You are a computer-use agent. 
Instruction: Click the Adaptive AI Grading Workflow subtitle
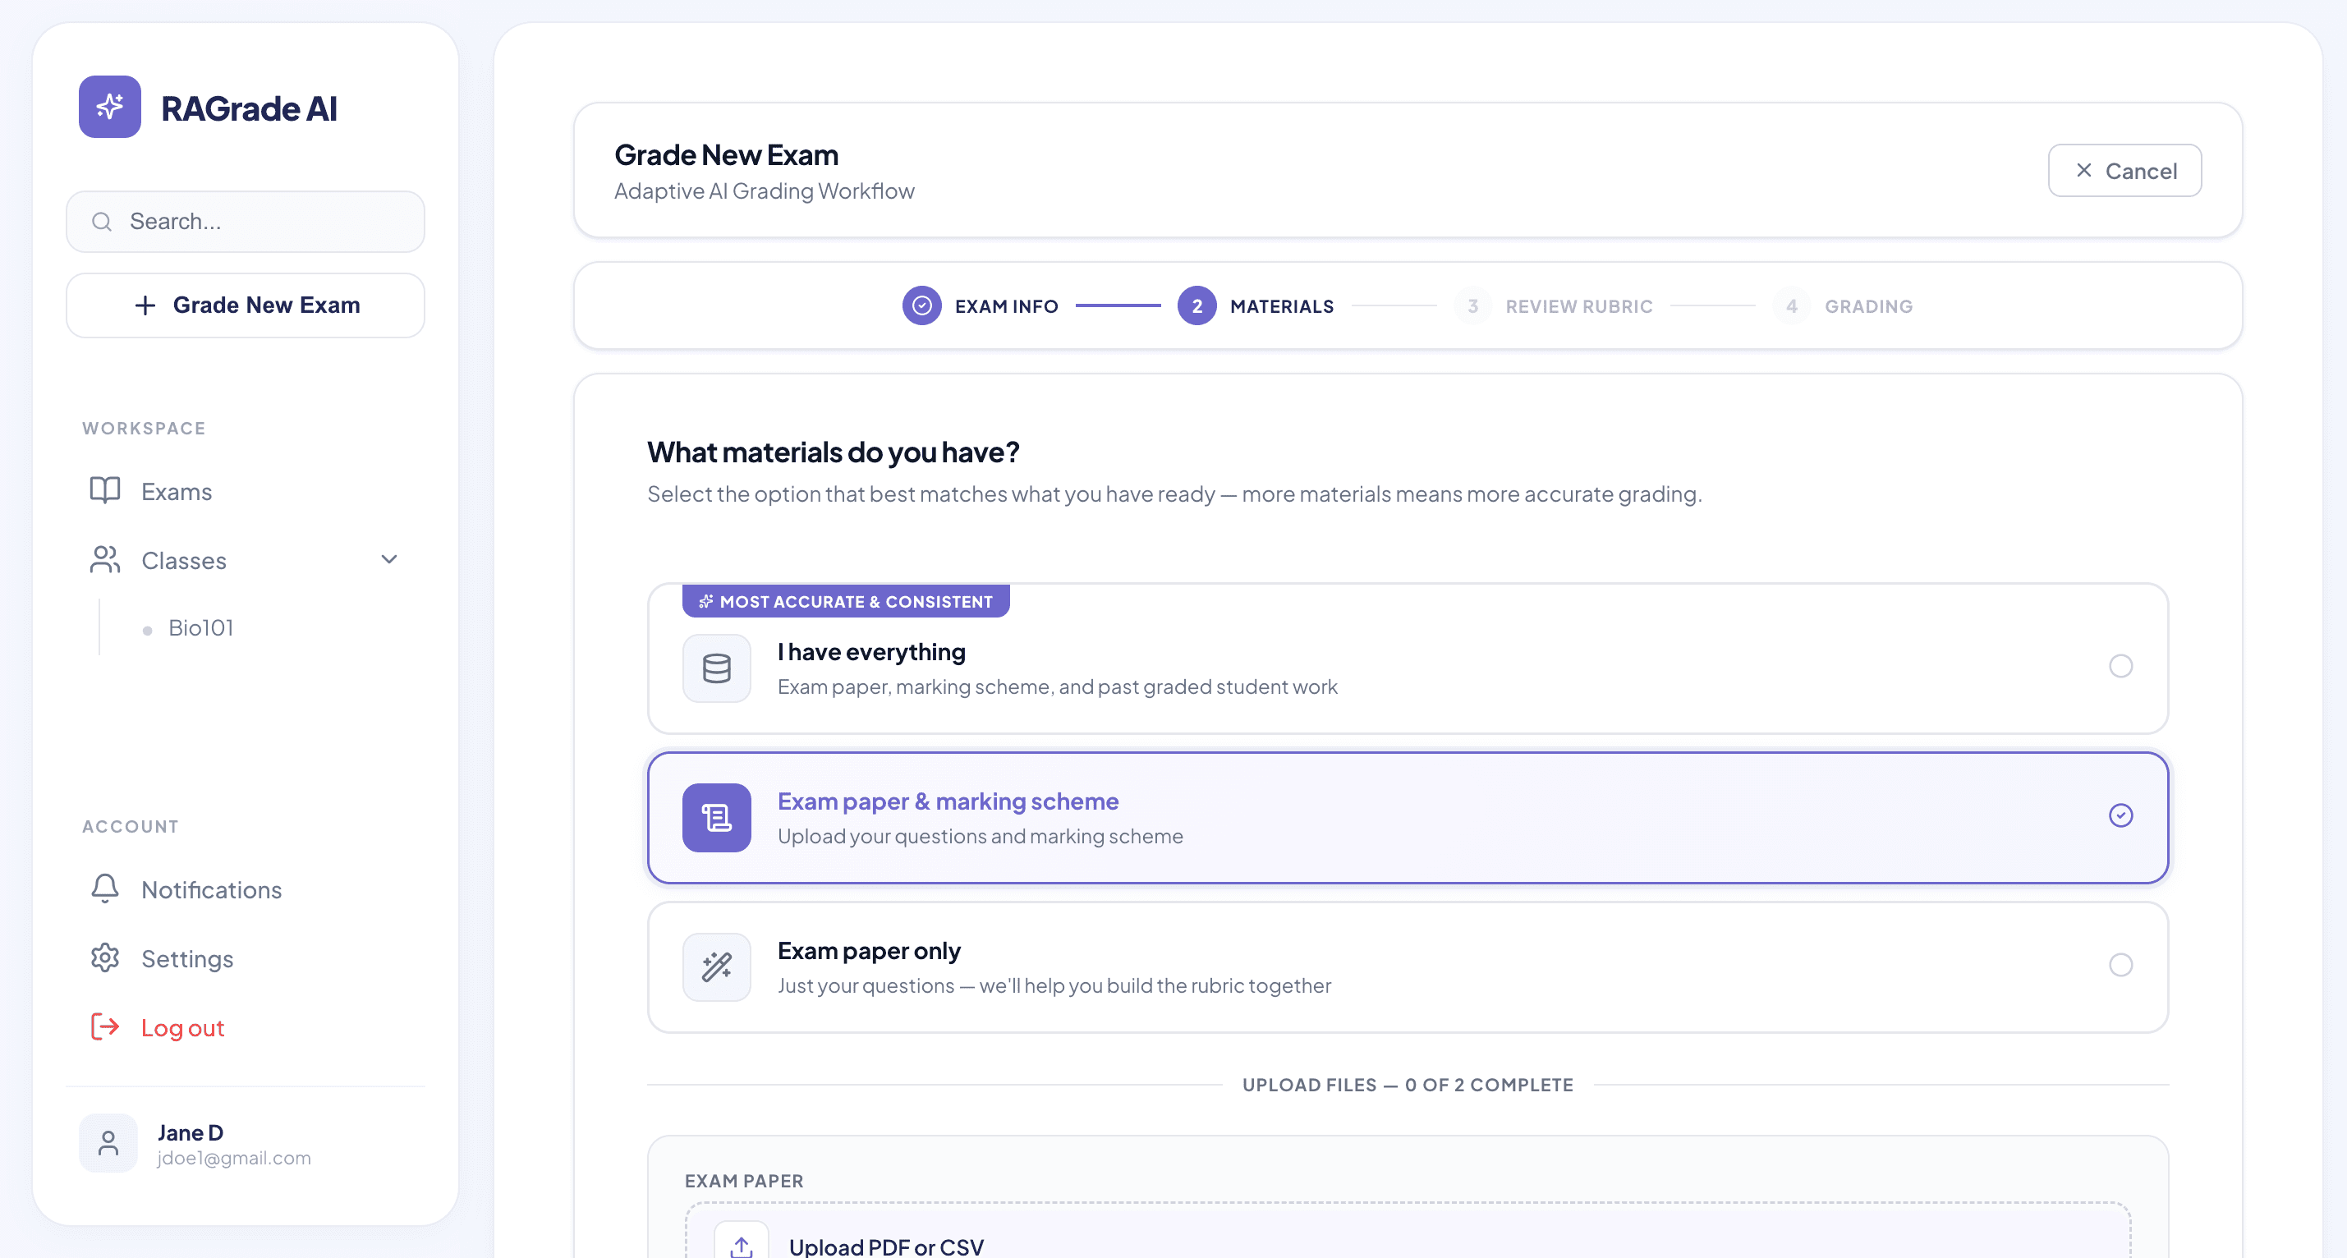(764, 191)
